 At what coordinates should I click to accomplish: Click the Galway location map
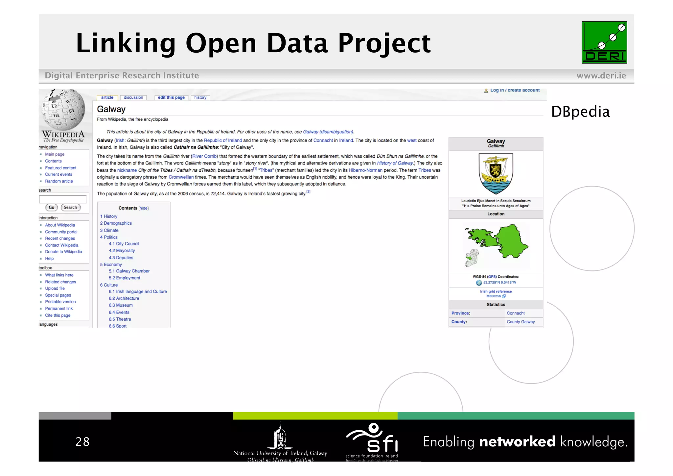[496, 245]
